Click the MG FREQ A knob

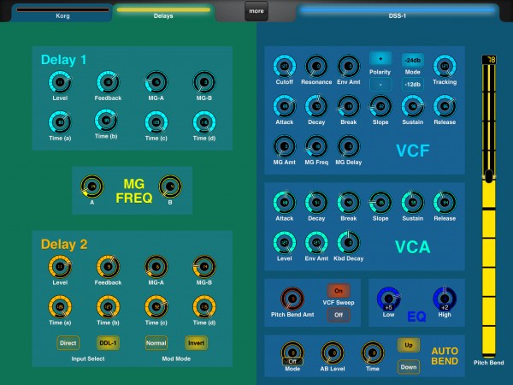pyautogui.click(x=92, y=187)
